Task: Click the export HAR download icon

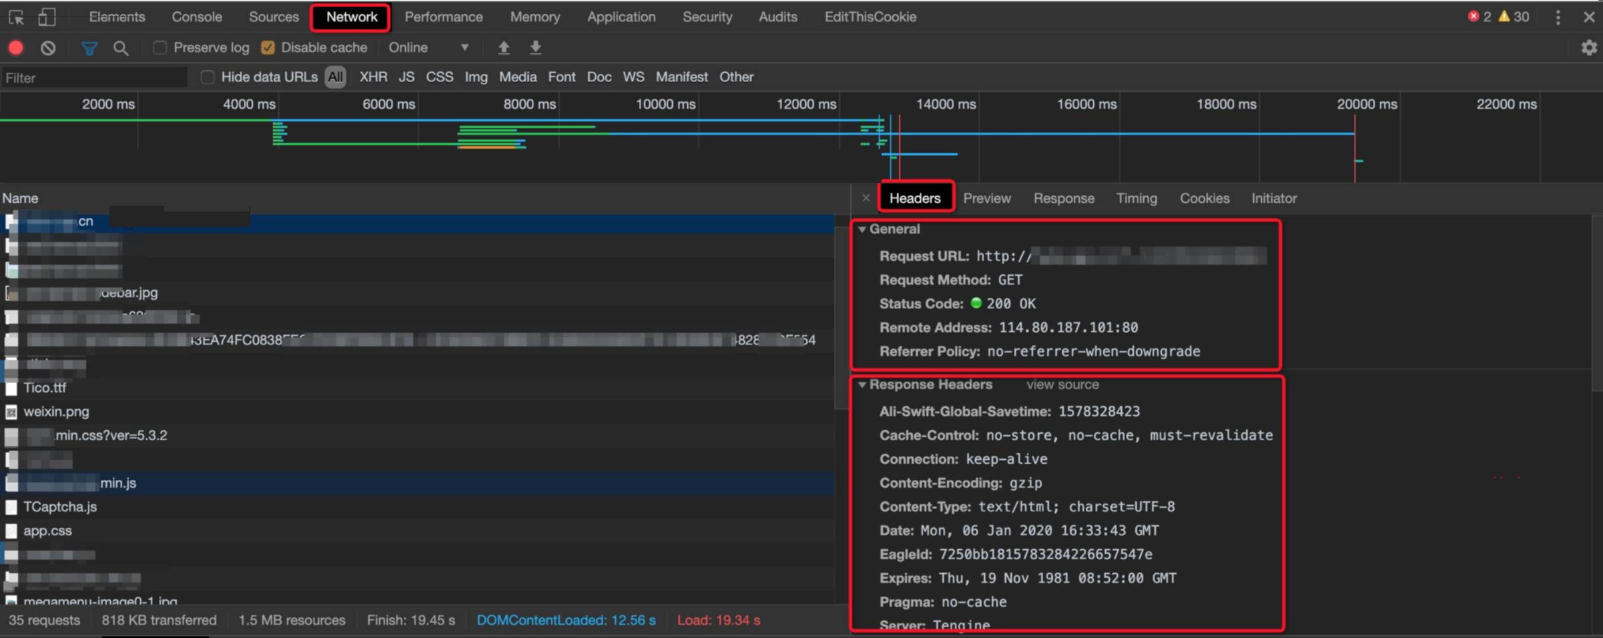Action: [535, 48]
